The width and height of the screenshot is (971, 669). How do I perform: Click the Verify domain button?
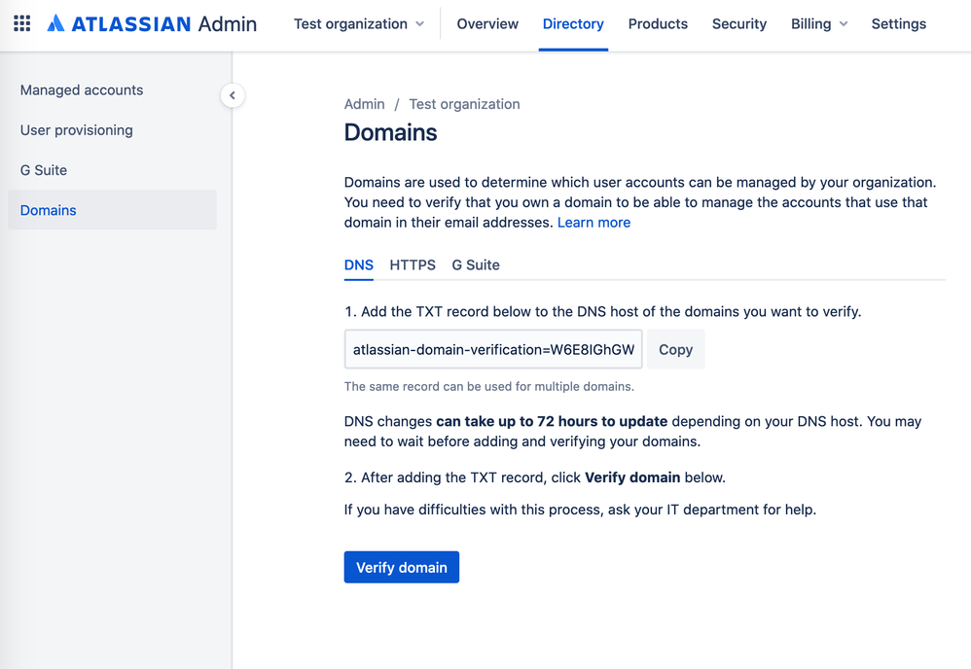point(401,567)
